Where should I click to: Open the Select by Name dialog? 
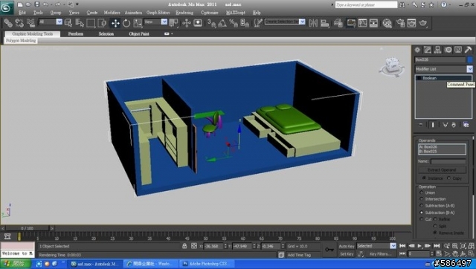[80, 23]
